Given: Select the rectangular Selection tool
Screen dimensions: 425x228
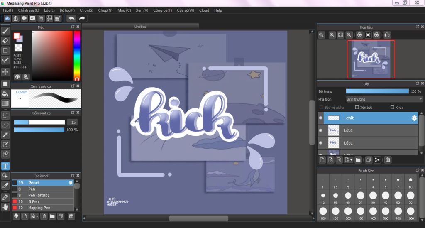Looking at the screenshot, I should tap(5, 115).
